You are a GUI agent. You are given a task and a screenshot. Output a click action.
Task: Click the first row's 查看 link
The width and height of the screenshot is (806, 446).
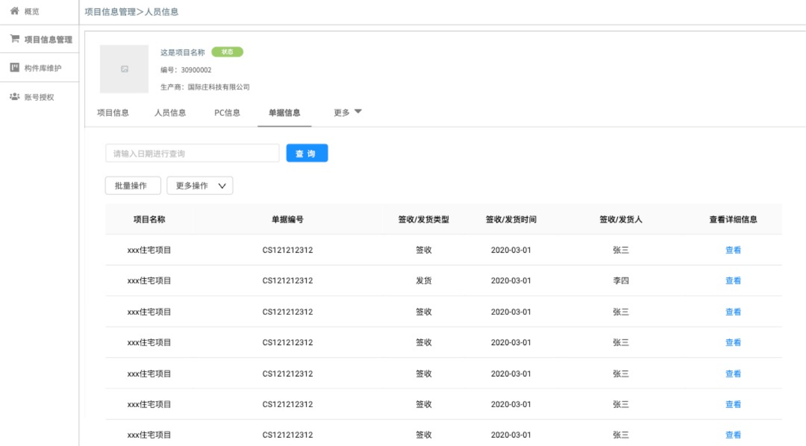click(x=733, y=250)
